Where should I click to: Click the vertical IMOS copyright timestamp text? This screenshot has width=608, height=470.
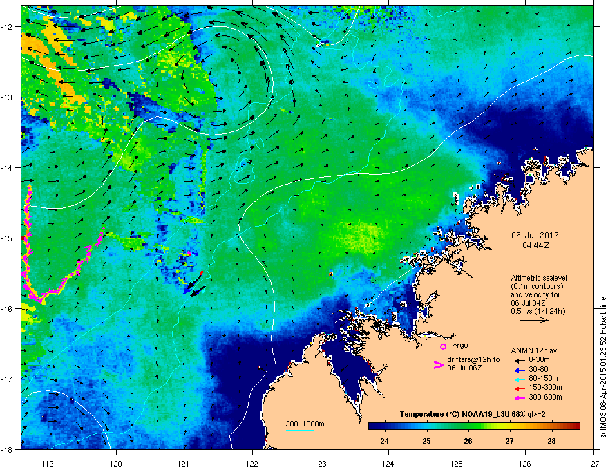(x=603, y=368)
